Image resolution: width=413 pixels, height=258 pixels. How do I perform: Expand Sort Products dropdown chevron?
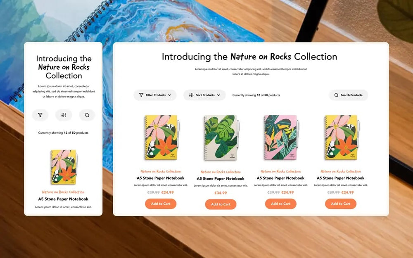[218, 95]
